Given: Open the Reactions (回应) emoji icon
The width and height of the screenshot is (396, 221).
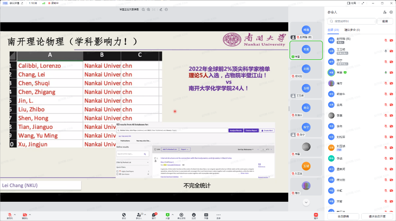Looking at the screenshot, I should point(194,215).
